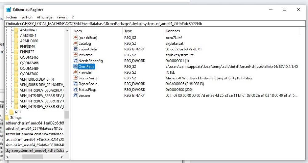The image size is (308, 163).
Task: Click the AMDI0040 folder icon
Action: [x=16, y=30]
